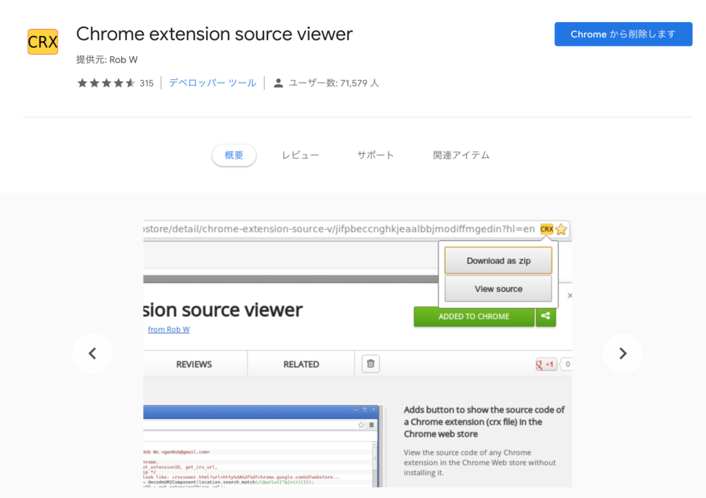
Task: Click the user count person icon
Action: 279,83
